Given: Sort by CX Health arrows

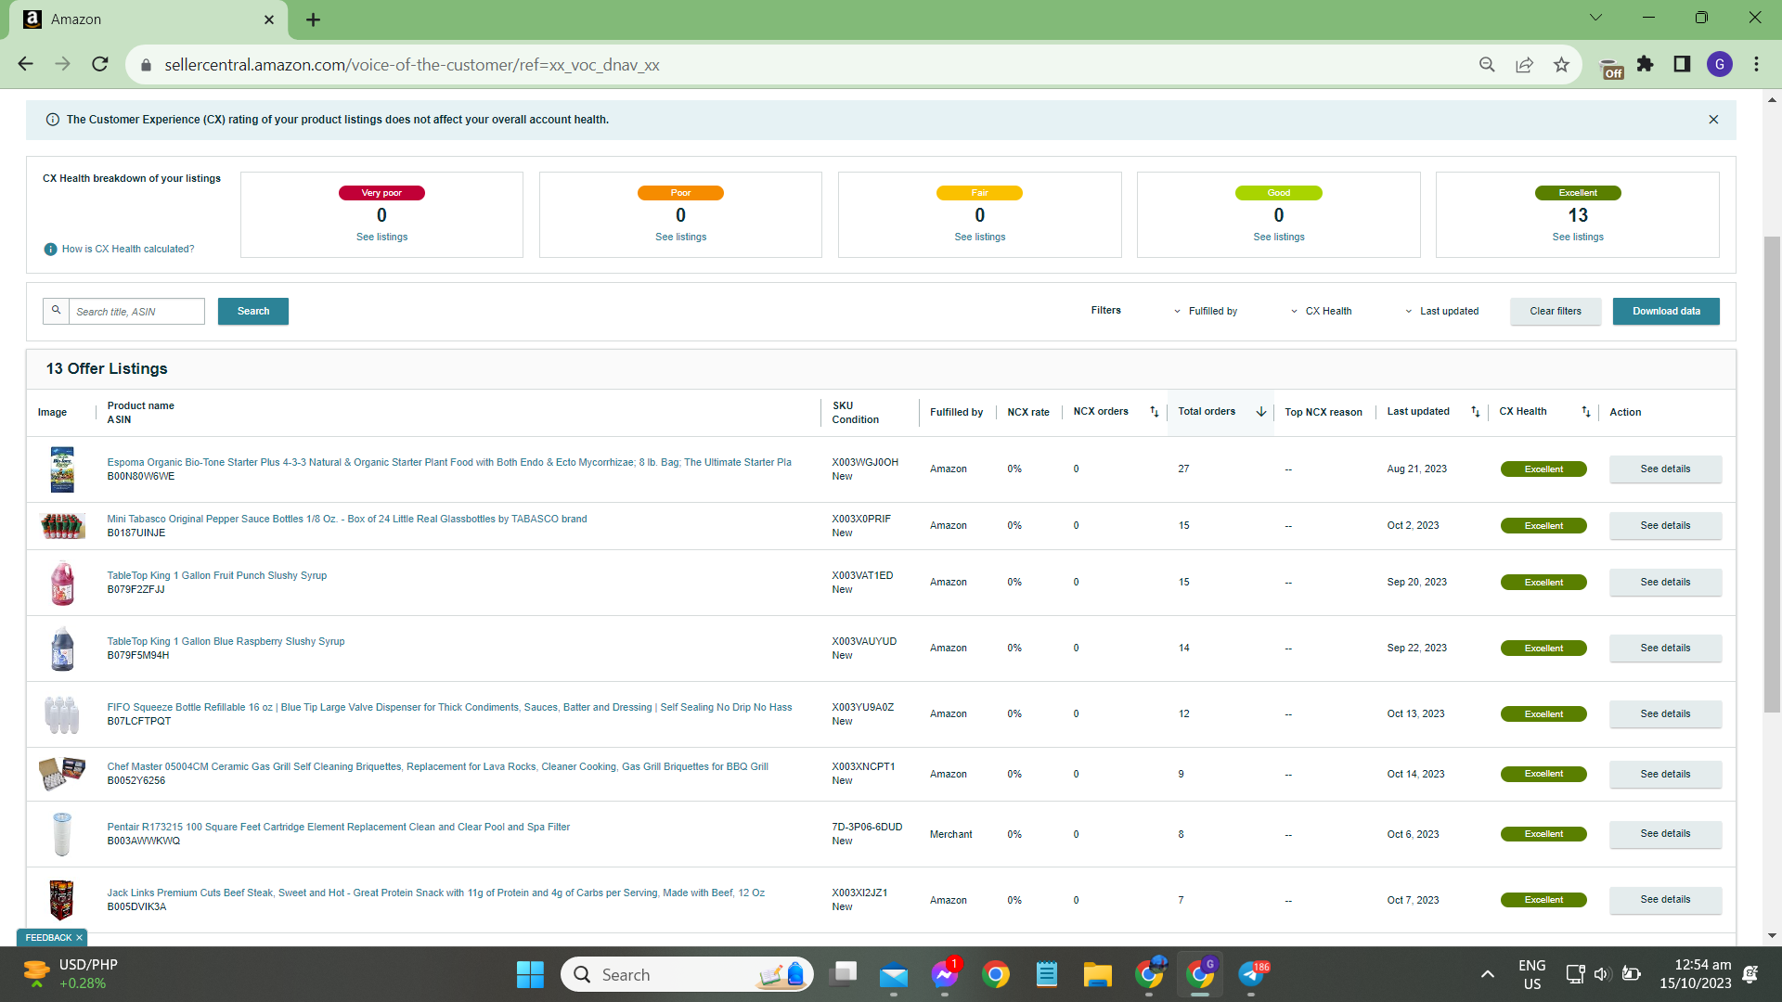Looking at the screenshot, I should pos(1585,412).
